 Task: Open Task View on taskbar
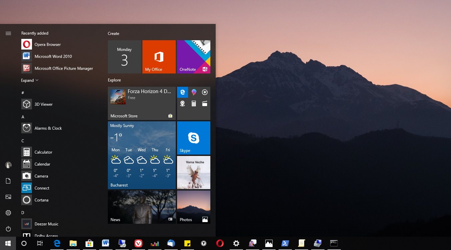pyautogui.click(x=40, y=243)
